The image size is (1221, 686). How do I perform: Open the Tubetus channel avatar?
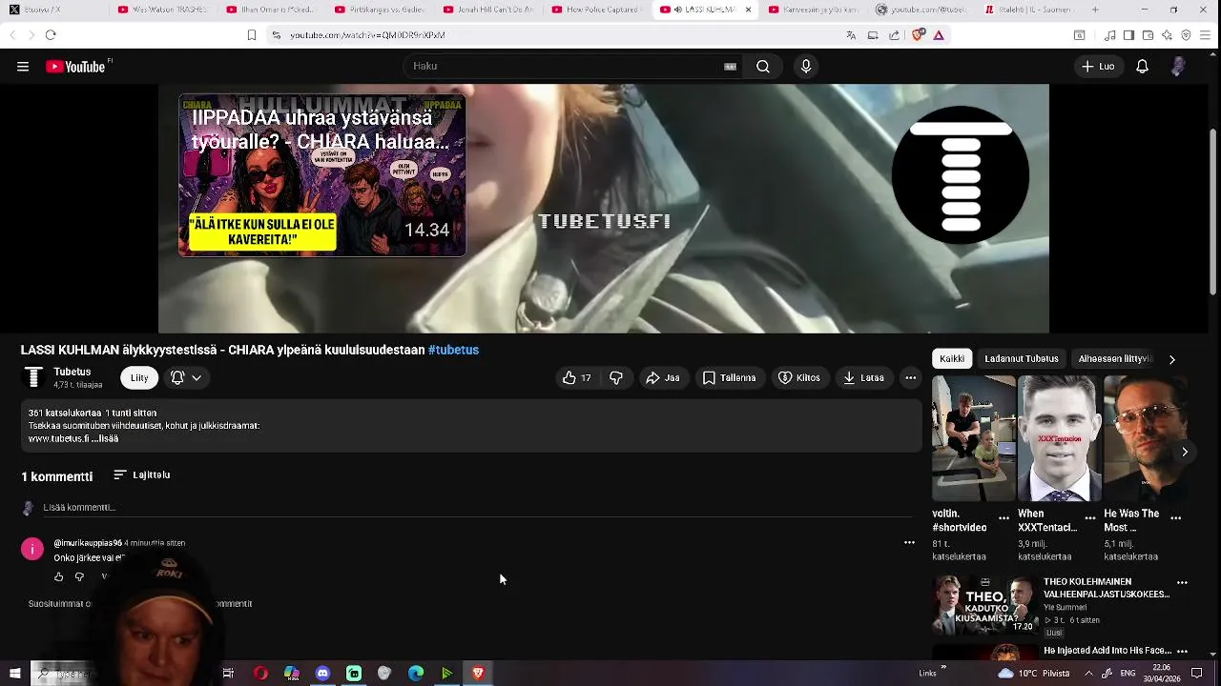click(33, 378)
